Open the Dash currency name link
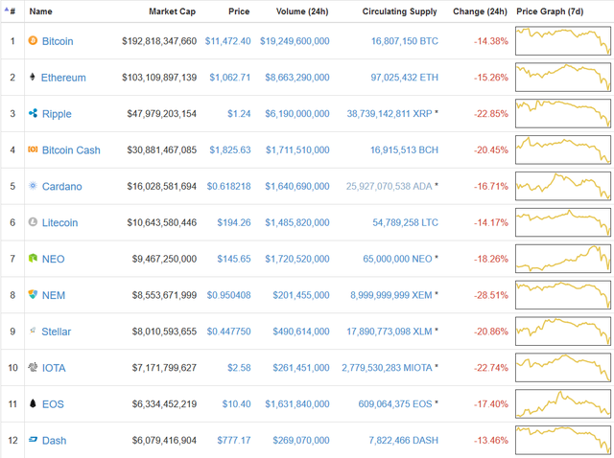The height and width of the screenshot is (458, 614). (x=55, y=441)
